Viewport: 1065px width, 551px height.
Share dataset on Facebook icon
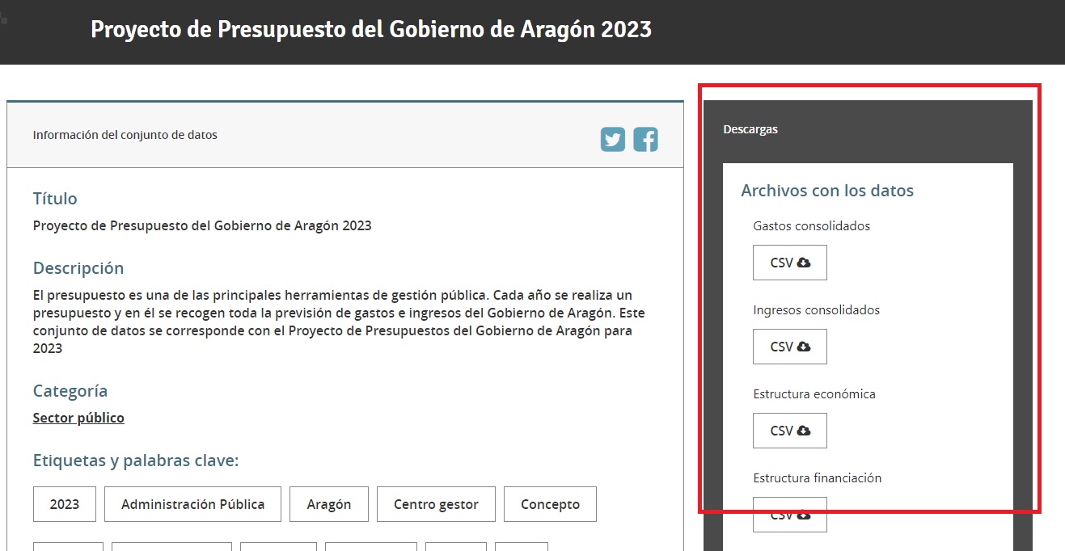[x=645, y=140]
